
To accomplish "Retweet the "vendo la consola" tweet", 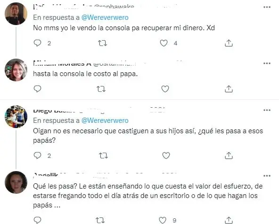I will pyautogui.click(x=103, y=43).
